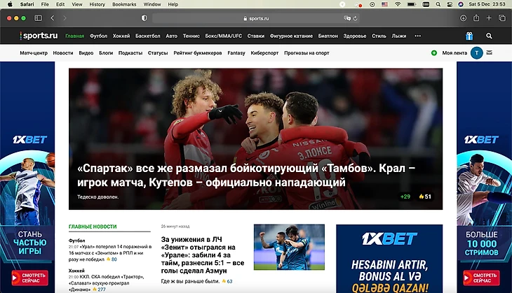Open the privacy report shield icon
Image resolution: width=512 pixels, height=293 pixels.
click(x=144, y=18)
